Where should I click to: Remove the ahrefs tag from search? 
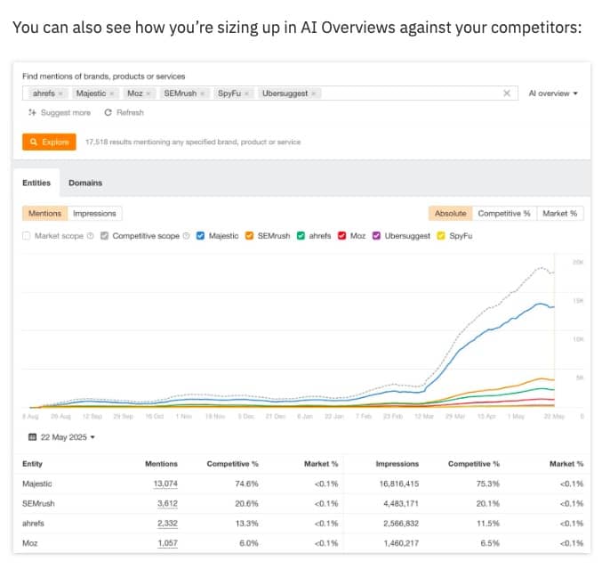click(60, 93)
